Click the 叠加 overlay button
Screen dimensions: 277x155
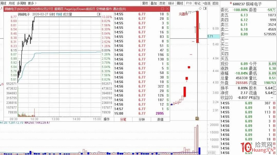tap(154, 3)
